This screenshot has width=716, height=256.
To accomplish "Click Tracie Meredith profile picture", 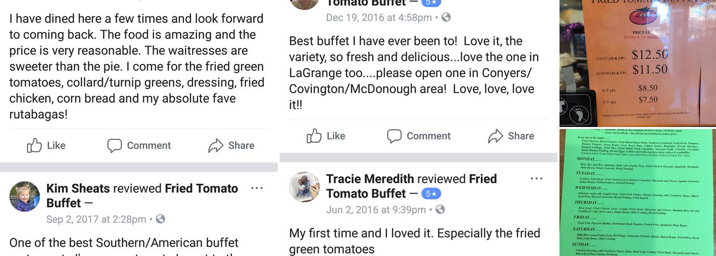I will coord(304,186).
